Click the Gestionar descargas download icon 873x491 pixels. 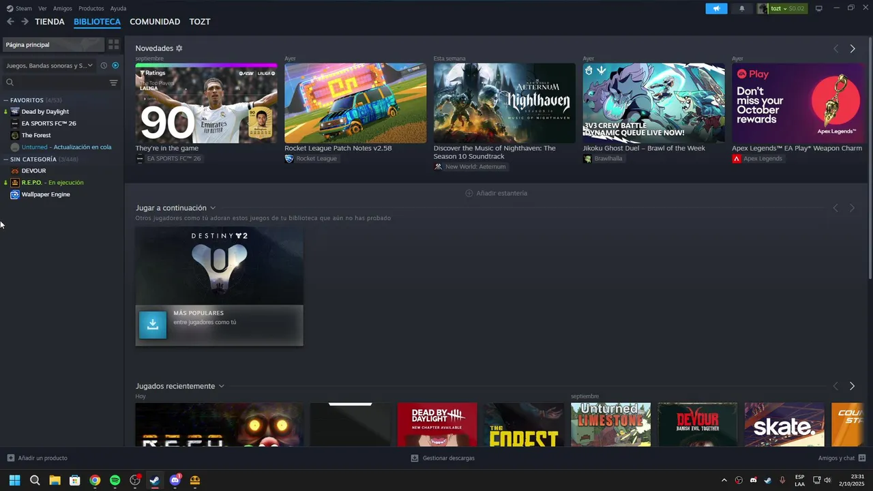click(x=415, y=458)
